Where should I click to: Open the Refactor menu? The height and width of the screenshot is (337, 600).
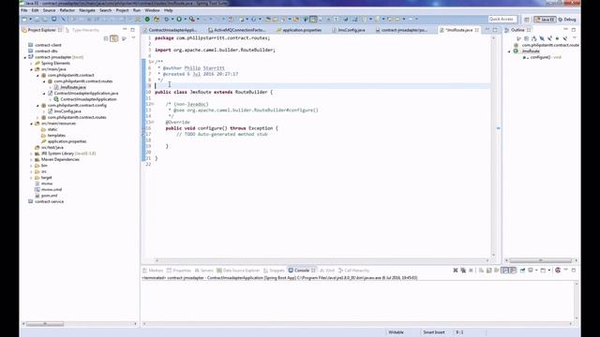coord(67,10)
